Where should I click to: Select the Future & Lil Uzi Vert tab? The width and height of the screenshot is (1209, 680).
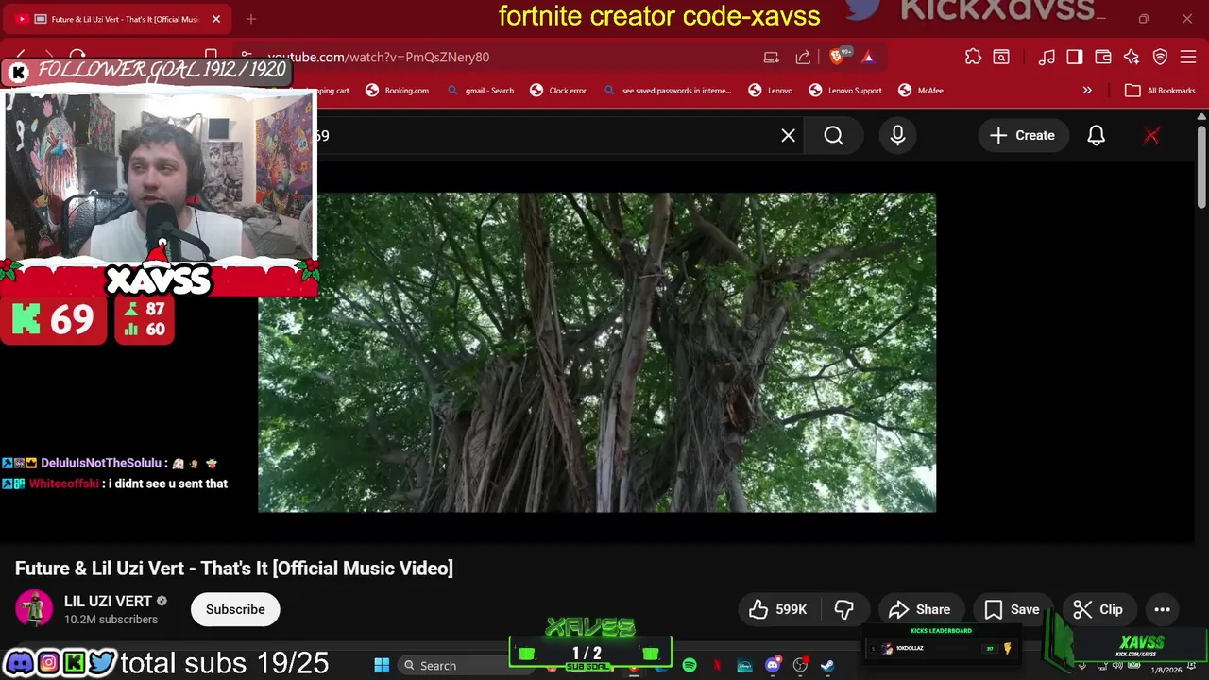(x=118, y=19)
